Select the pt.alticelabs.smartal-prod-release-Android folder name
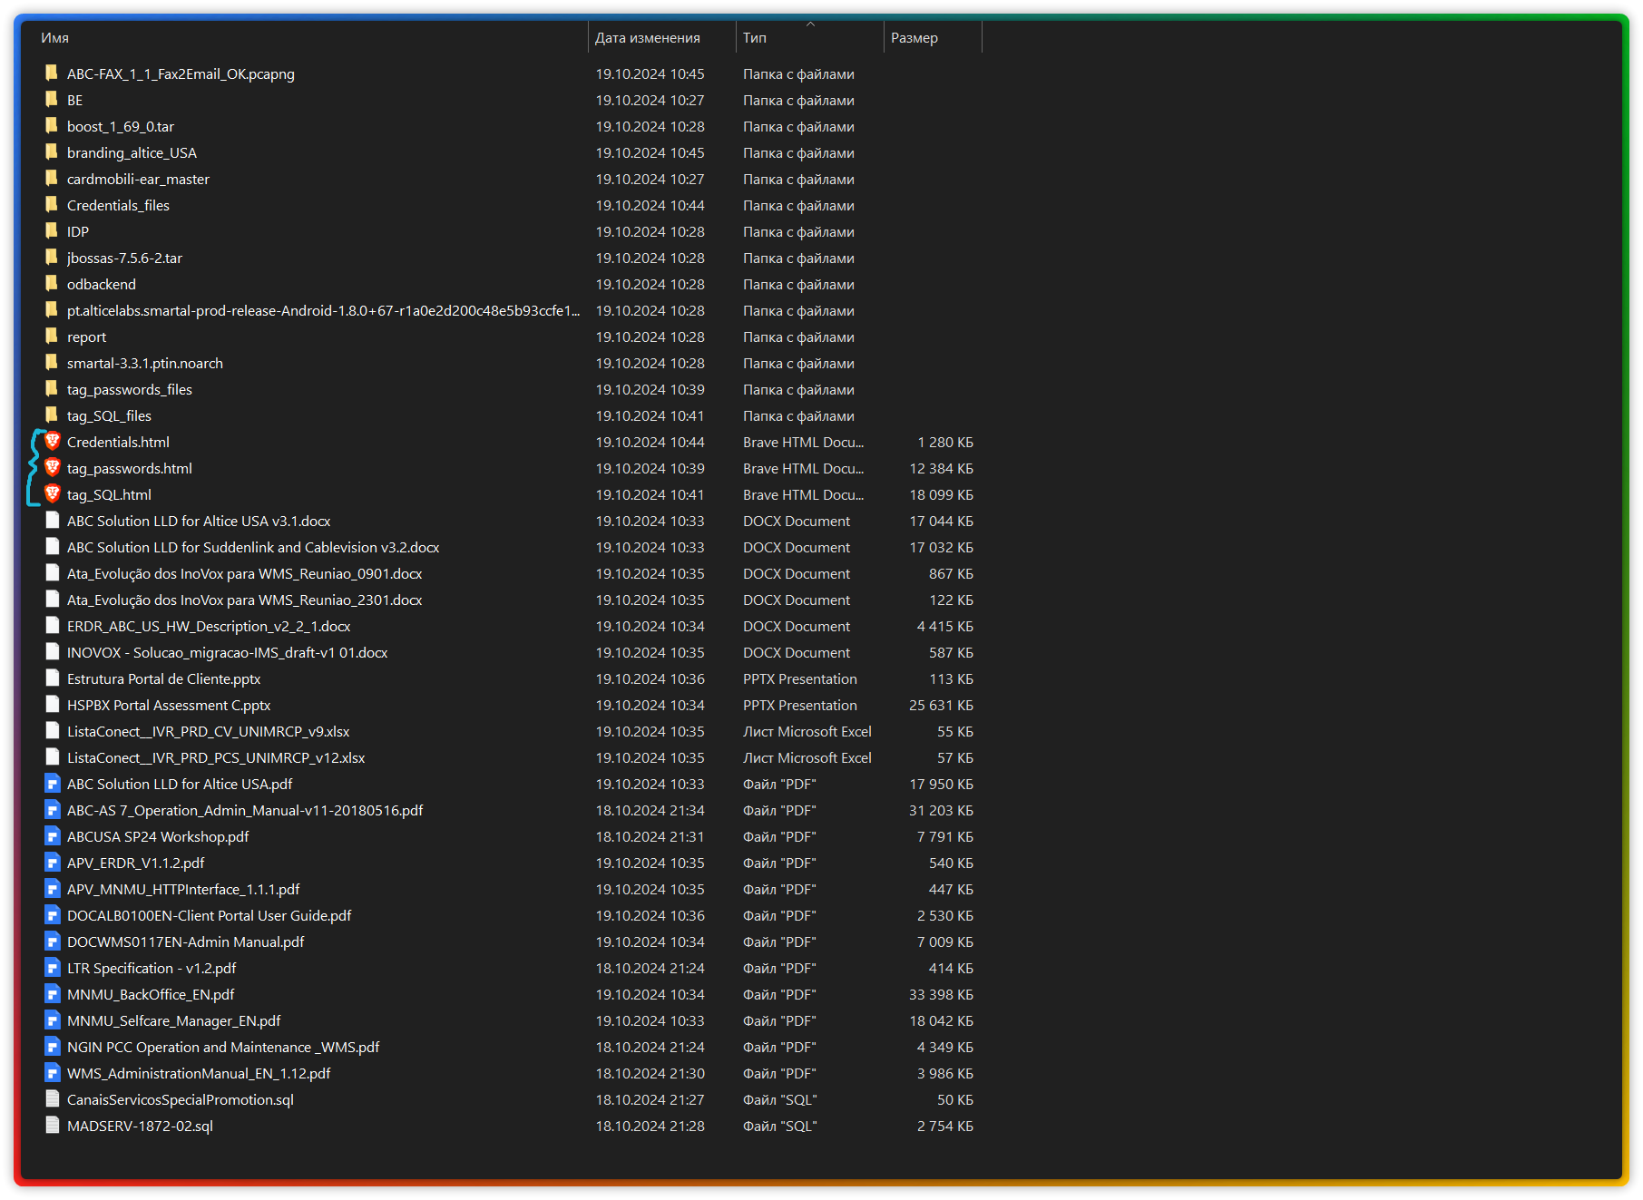 [x=323, y=310]
